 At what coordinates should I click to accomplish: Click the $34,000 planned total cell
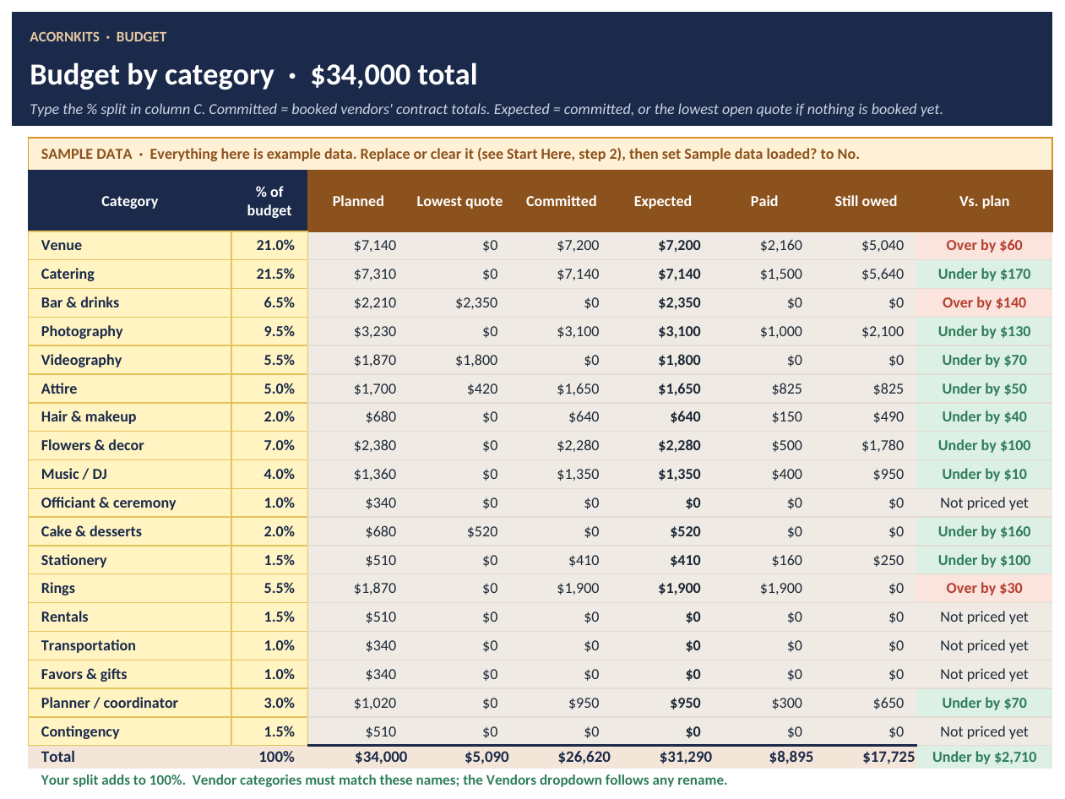[x=358, y=757]
